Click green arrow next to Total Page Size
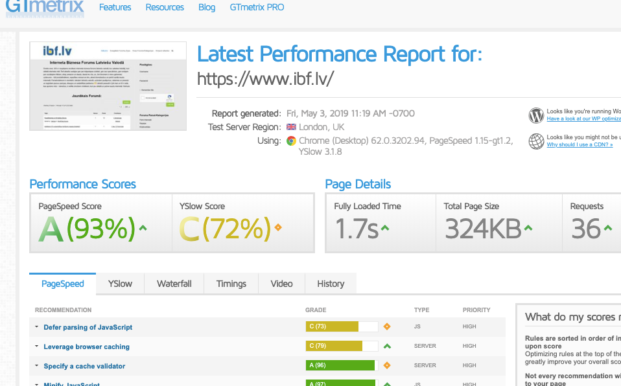 [529, 228]
